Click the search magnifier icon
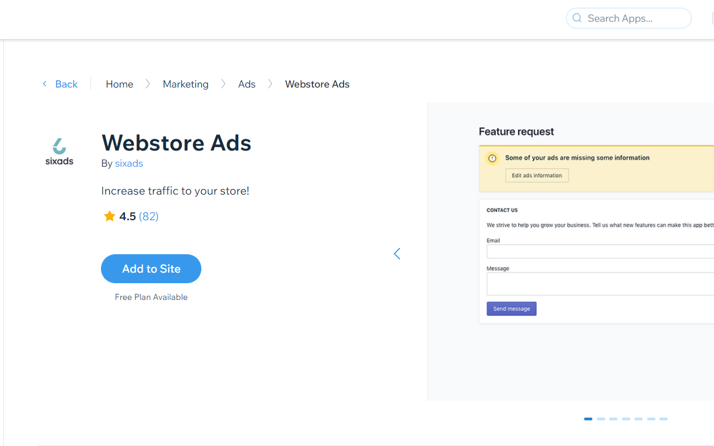The height and width of the screenshot is (446, 714). pyautogui.click(x=577, y=18)
